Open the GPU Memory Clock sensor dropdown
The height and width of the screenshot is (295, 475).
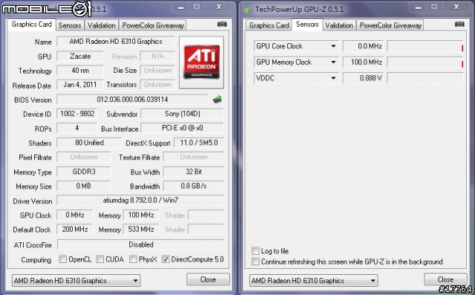click(333, 62)
